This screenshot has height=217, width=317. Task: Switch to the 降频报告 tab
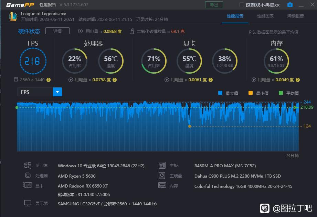point(295,16)
